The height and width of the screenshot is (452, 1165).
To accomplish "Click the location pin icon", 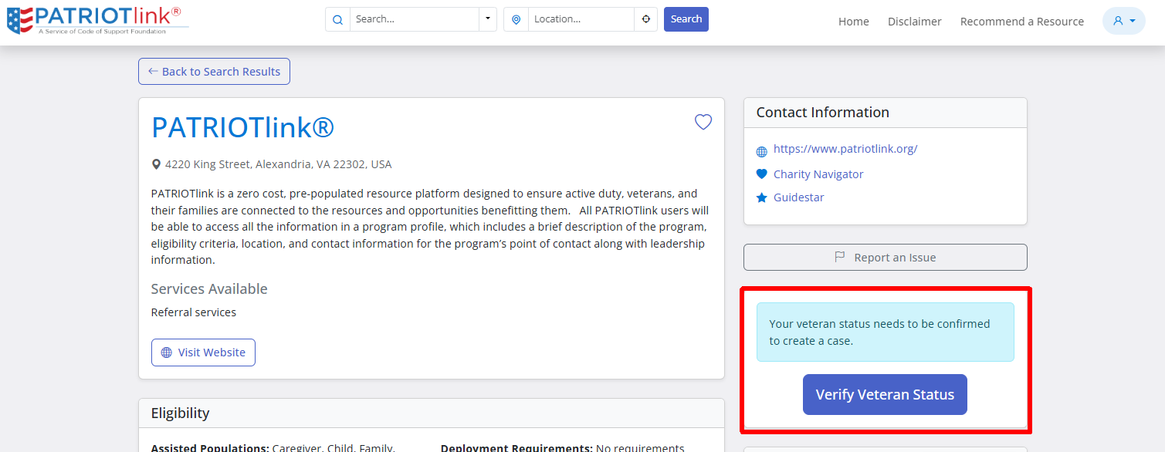I will (516, 19).
